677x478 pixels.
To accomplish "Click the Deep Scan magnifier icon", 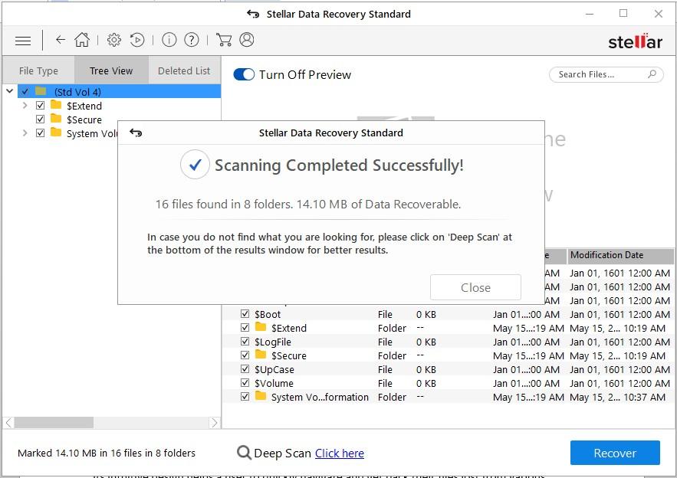I will [x=244, y=453].
